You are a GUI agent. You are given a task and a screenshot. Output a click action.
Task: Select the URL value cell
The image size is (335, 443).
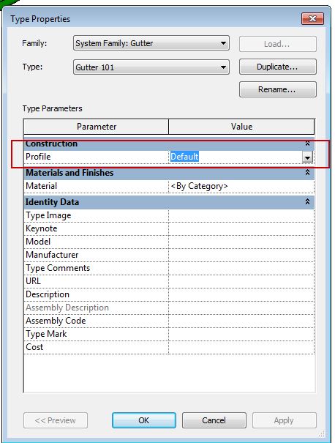pyautogui.click(x=241, y=281)
